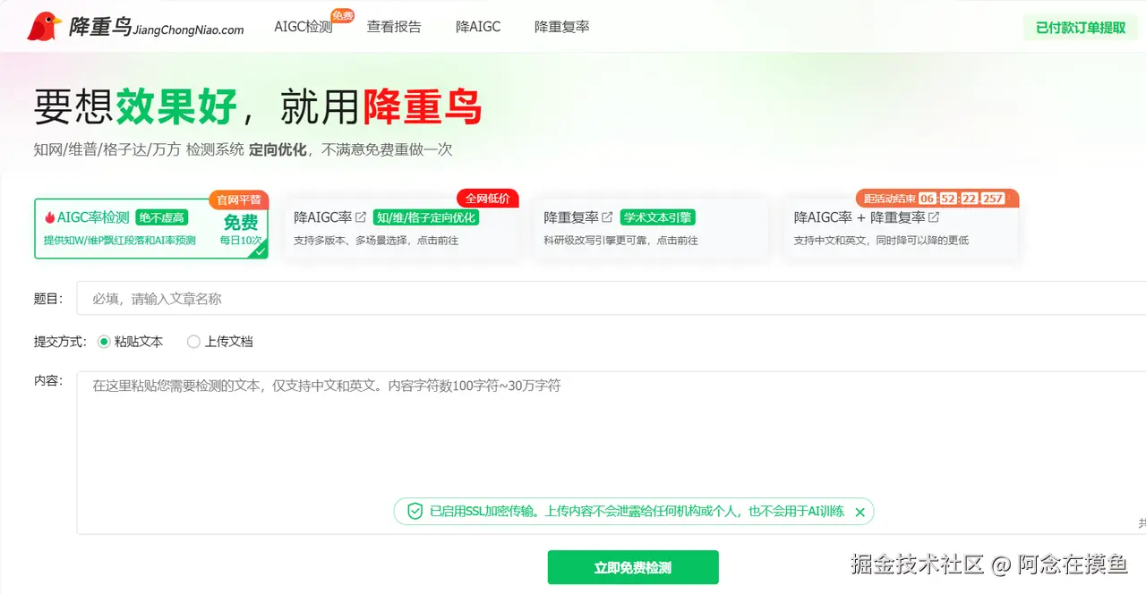The height and width of the screenshot is (594, 1146).
Task: Click external-link icon next to 降AIGC率
Action: (x=361, y=217)
